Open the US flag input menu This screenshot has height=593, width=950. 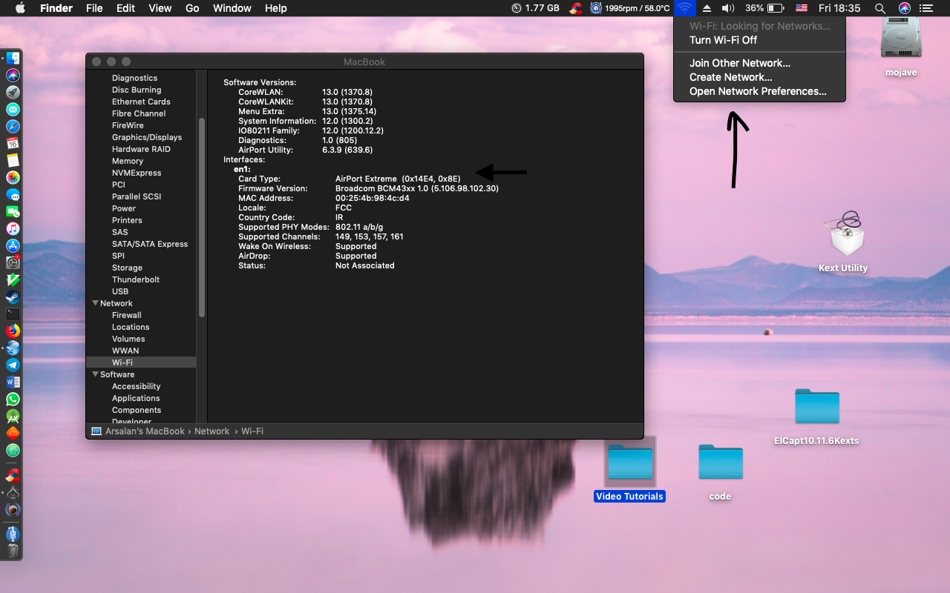point(802,8)
